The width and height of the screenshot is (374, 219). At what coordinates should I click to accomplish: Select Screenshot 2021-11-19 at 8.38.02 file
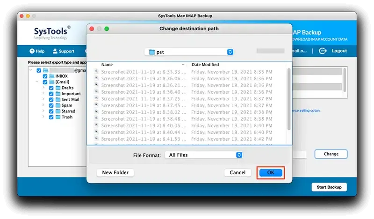(x=144, y=112)
